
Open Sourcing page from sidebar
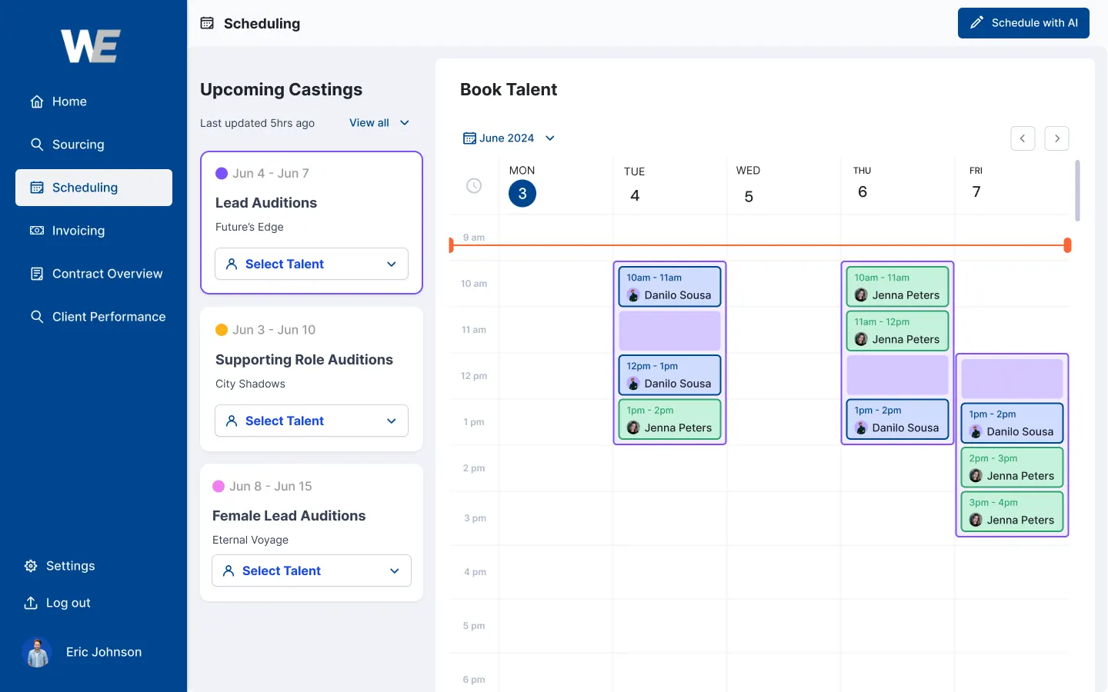94,145
